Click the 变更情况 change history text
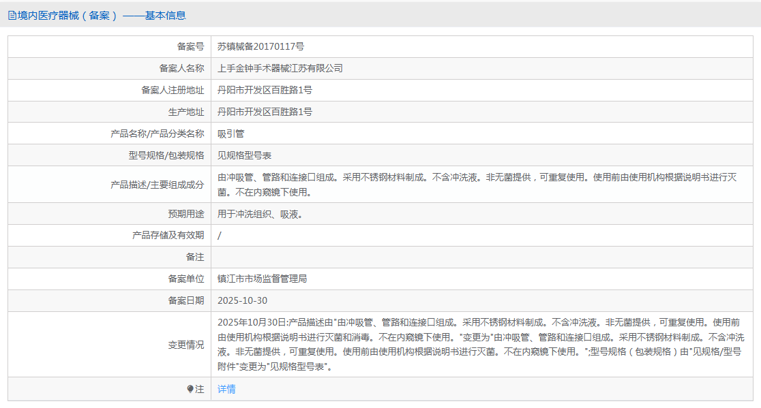 [x=481, y=345]
